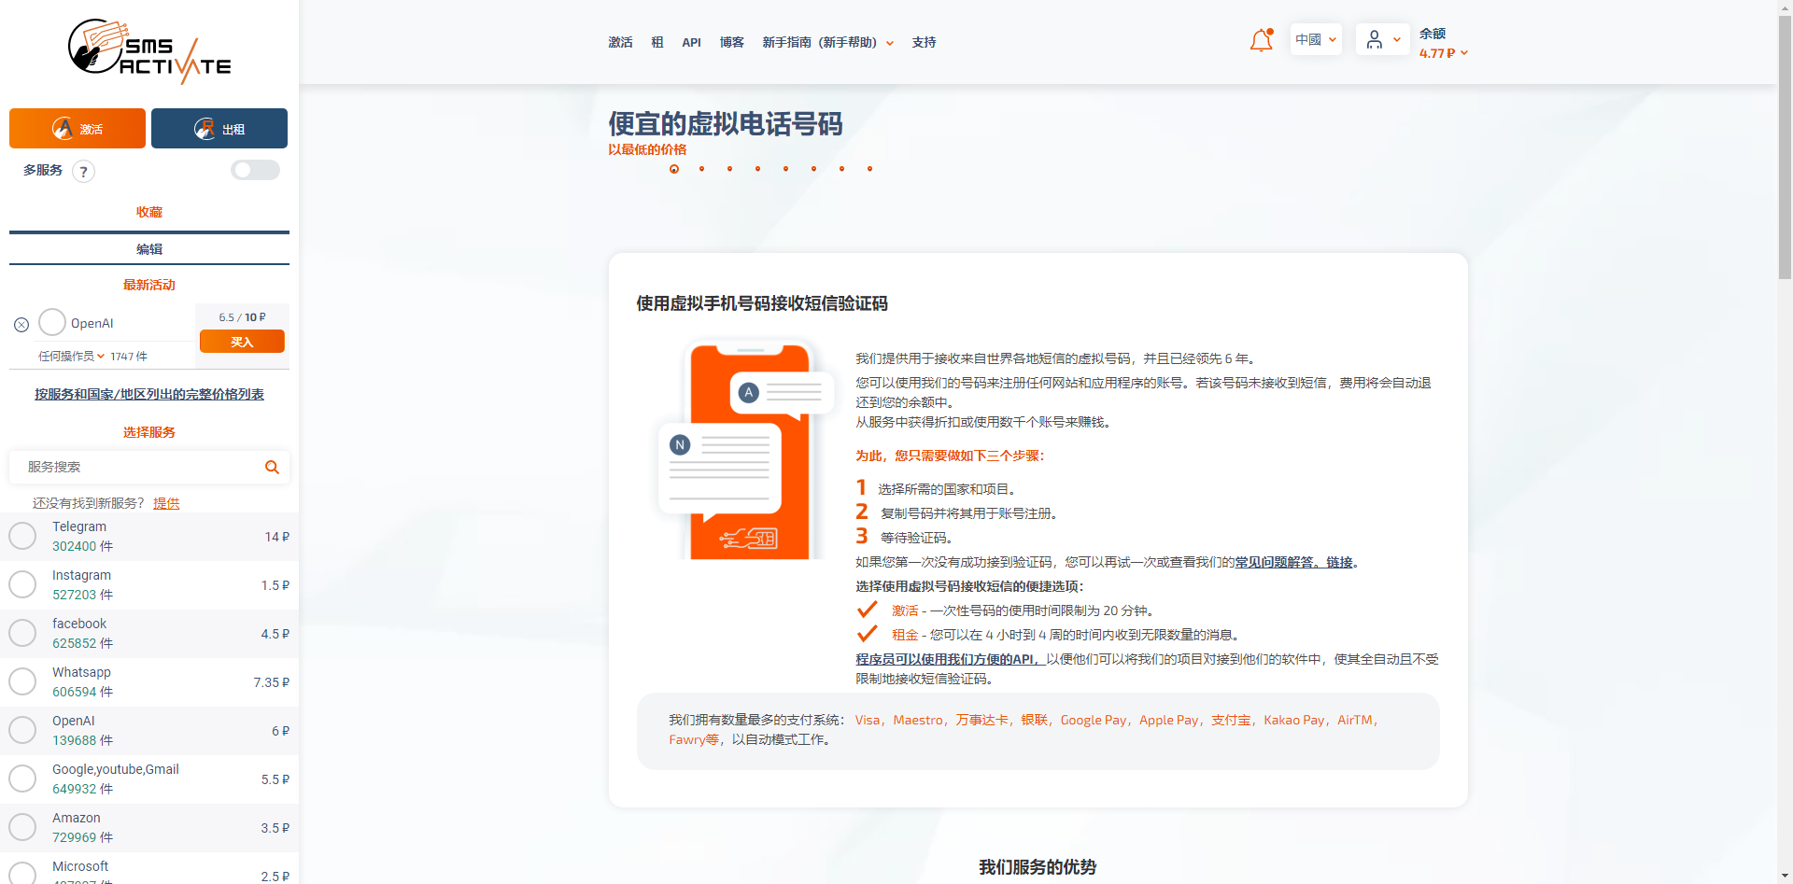Open multi-service help question mark

(84, 171)
